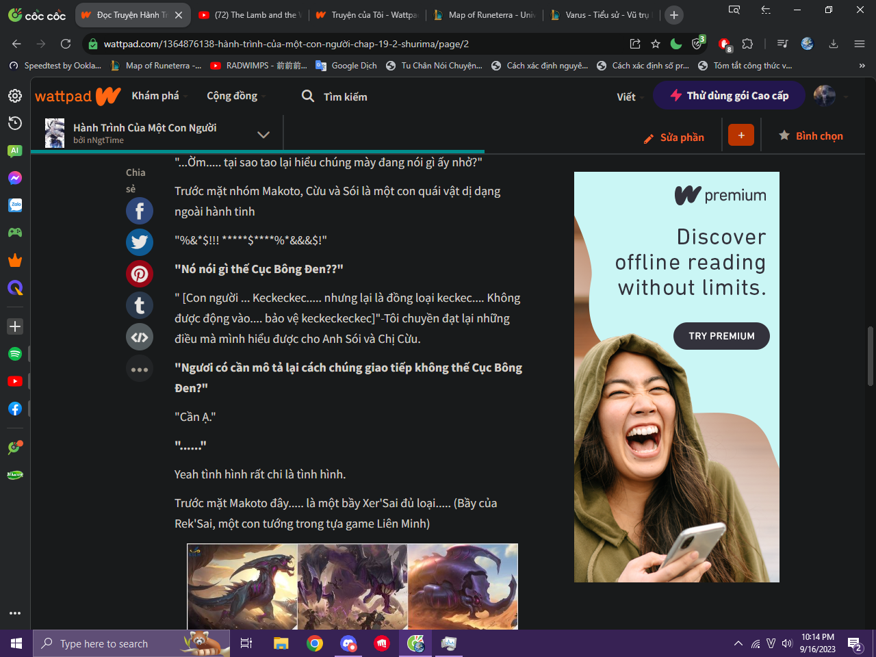Click the Tìm kiếm search field

click(x=345, y=96)
